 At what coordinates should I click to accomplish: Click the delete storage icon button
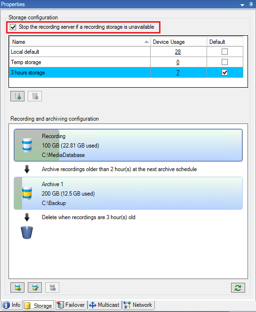(35, 96)
